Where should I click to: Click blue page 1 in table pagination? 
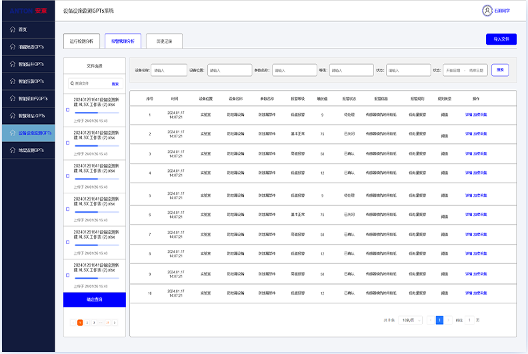(x=439, y=320)
